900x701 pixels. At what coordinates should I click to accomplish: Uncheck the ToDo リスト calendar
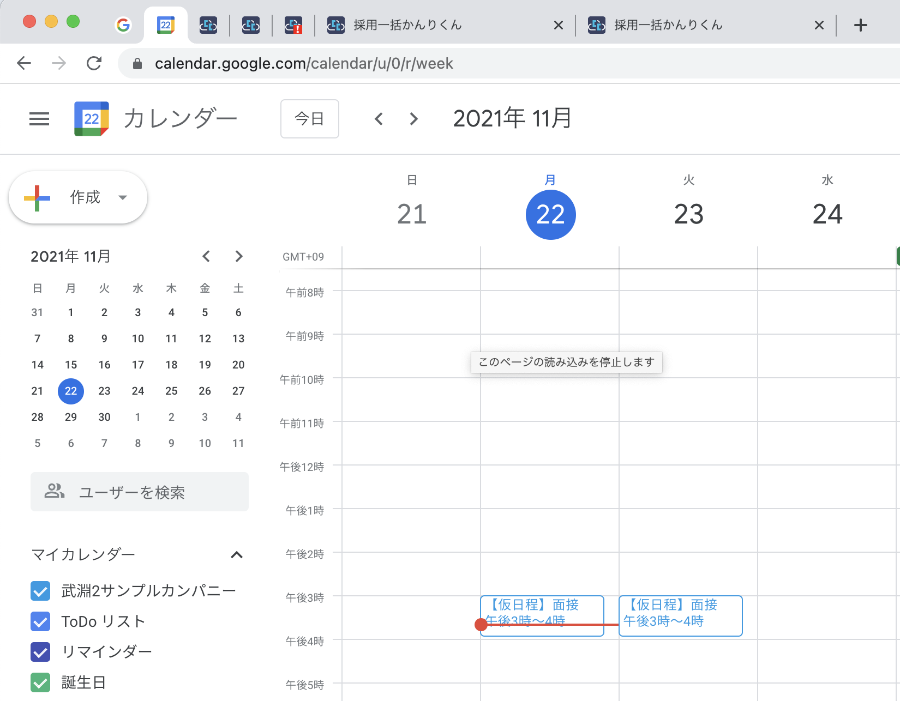coord(40,621)
